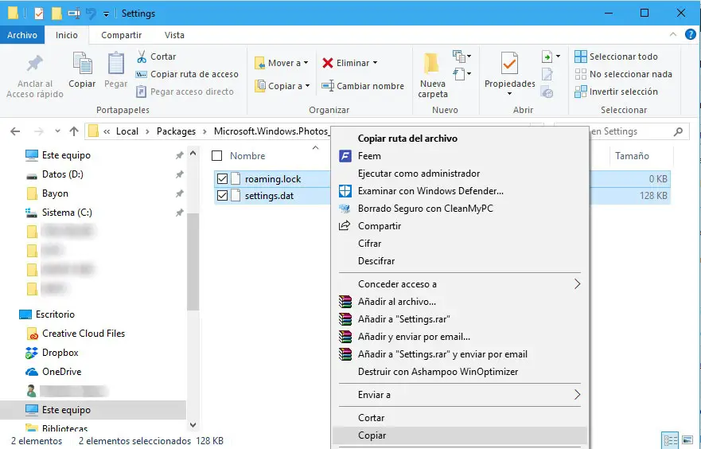Click the Cortar scissors icon
The image size is (701, 449).
tap(142, 57)
